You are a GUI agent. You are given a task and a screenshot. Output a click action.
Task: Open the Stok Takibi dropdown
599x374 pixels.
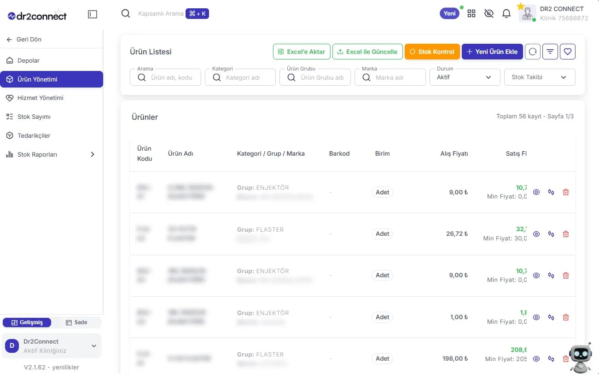[x=540, y=77]
